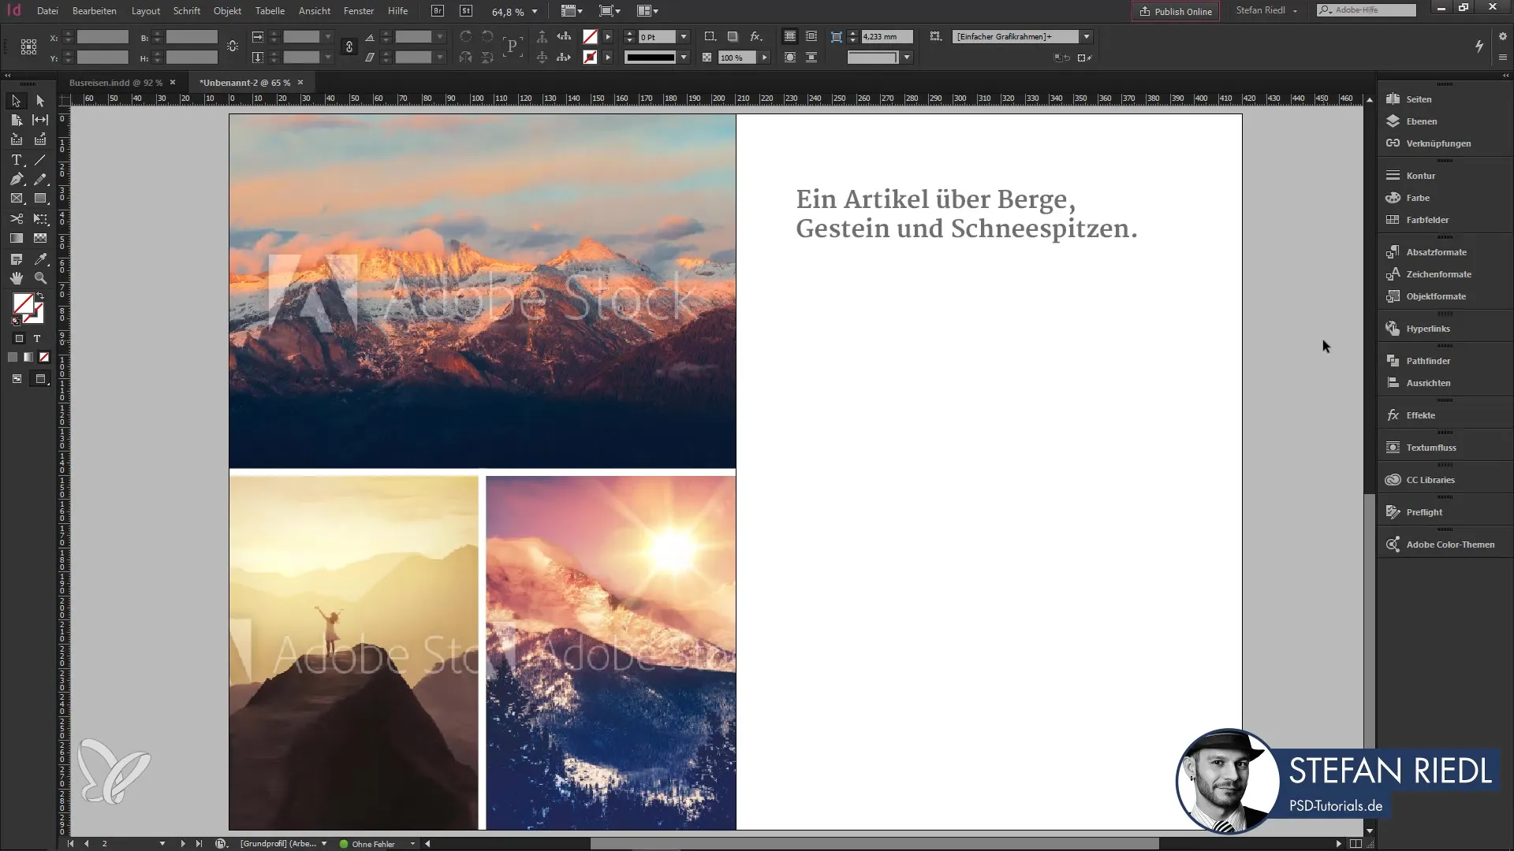Switch to the Busreisen.indd document tab
Viewport: 1514px width, 851px height.
click(x=116, y=83)
